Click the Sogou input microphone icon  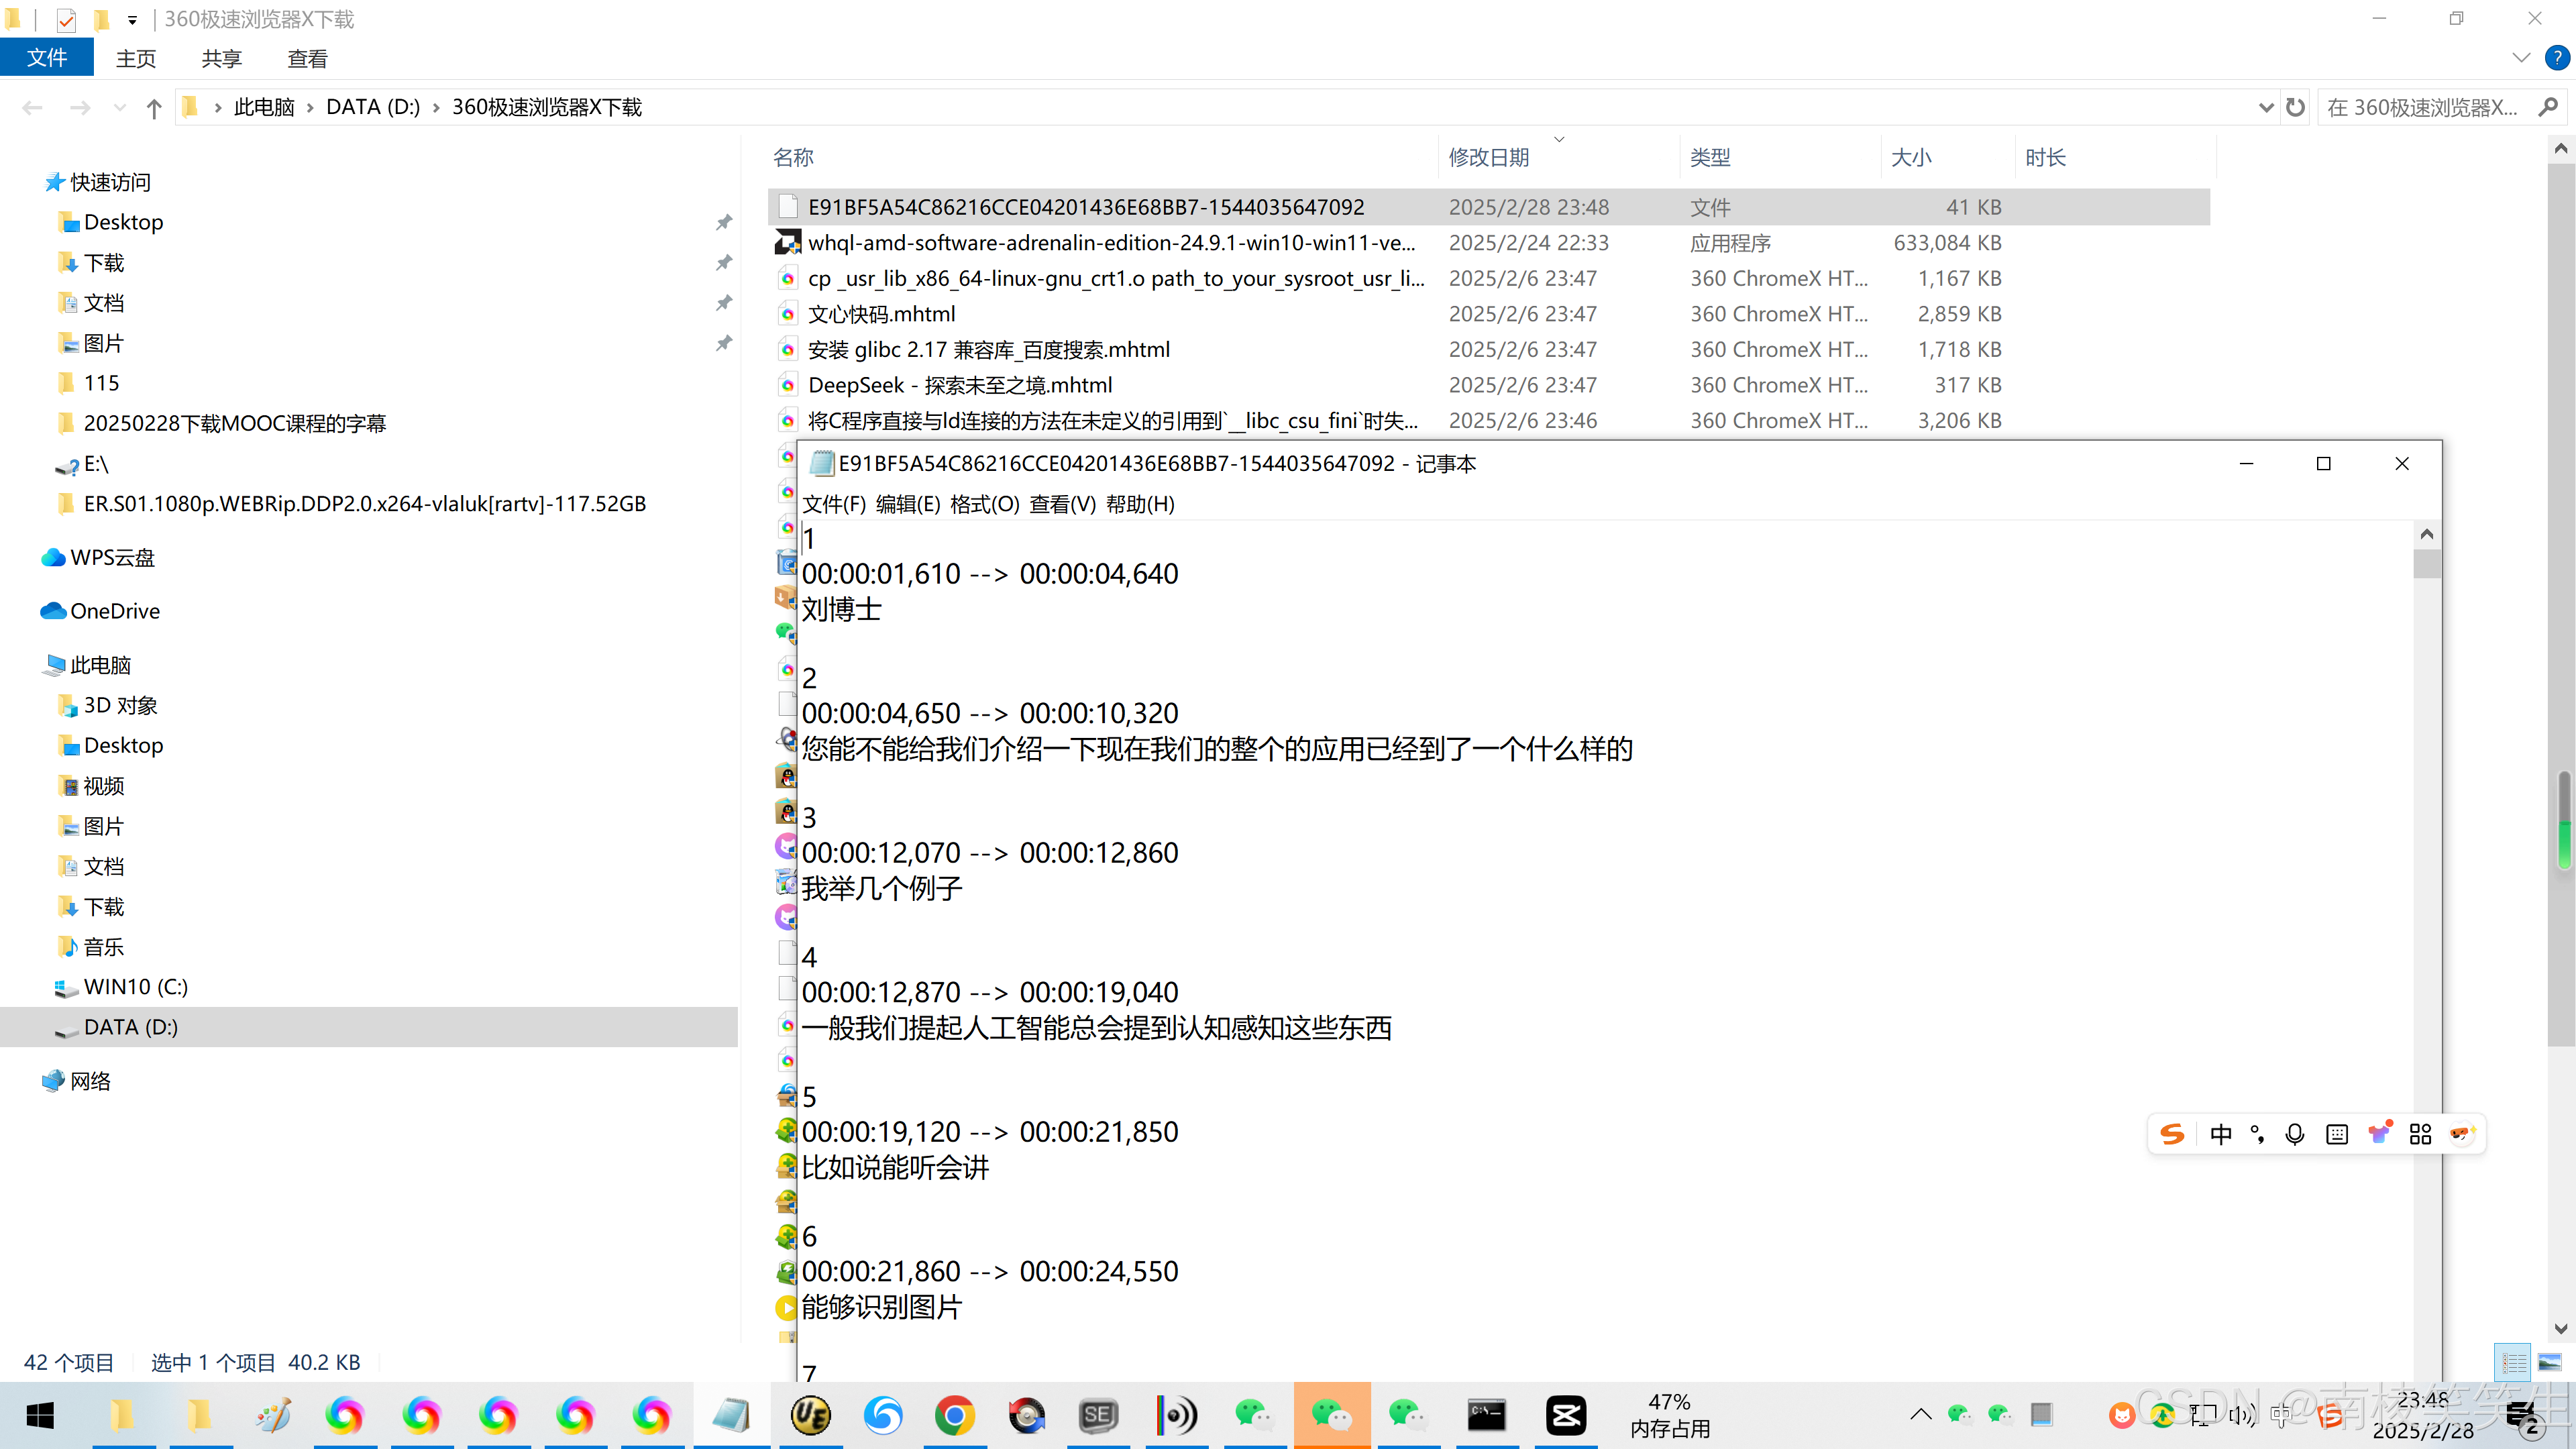tap(2295, 1134)
